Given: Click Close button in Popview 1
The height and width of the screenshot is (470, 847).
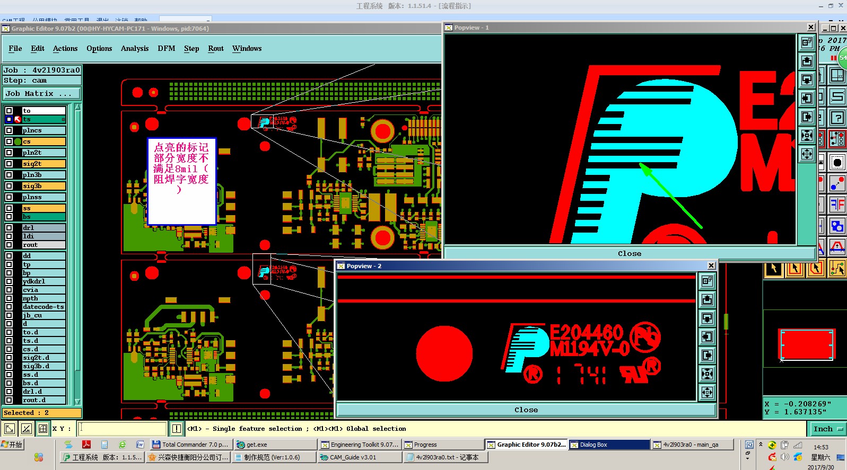Looking at the screenshot, I should point(630,253).
